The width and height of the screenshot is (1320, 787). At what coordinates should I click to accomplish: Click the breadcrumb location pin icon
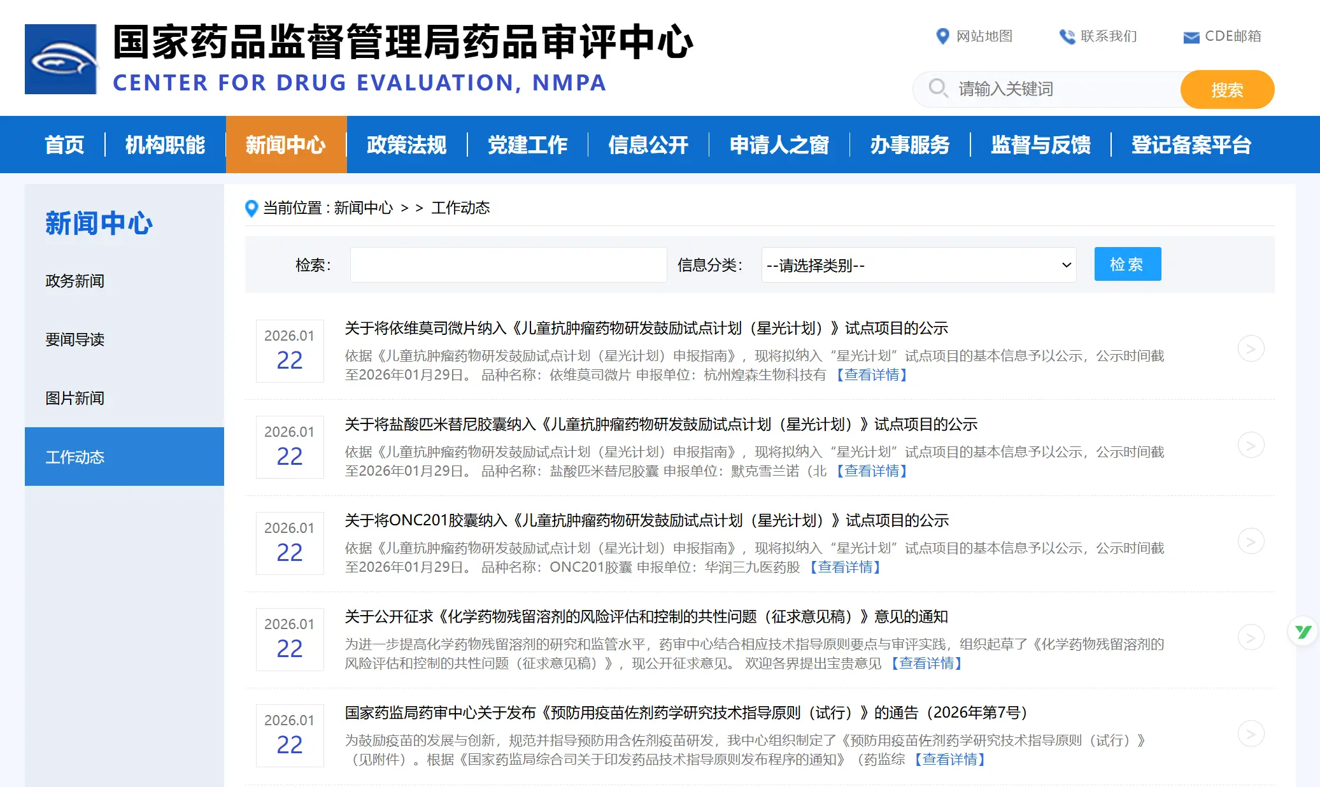point(251,208)
